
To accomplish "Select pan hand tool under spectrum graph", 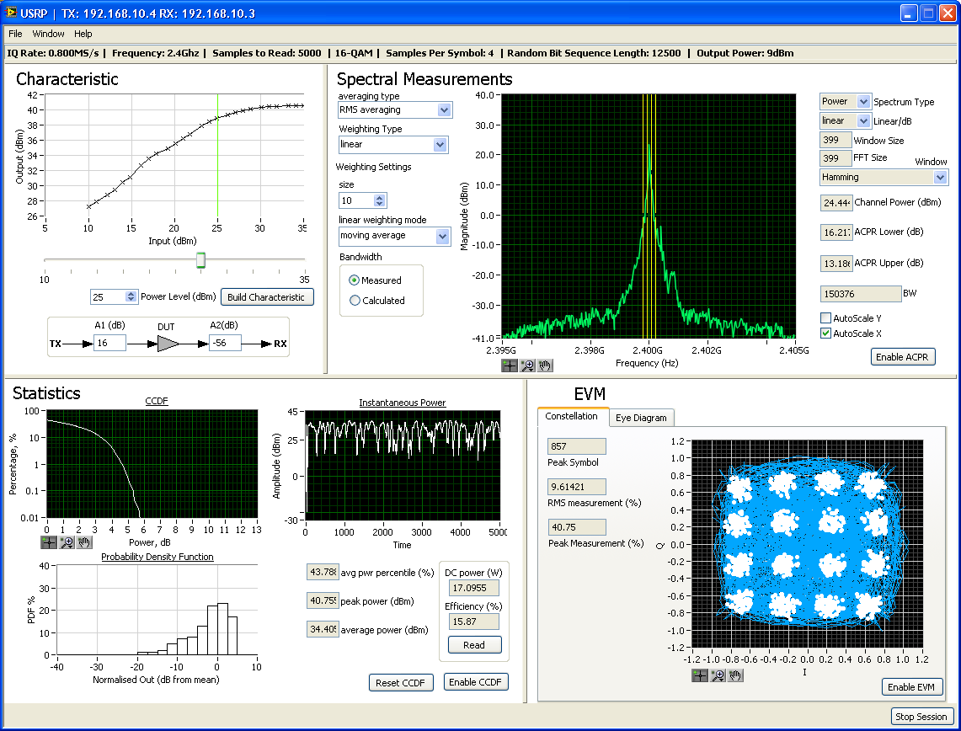I will click(x=546, y=365).
